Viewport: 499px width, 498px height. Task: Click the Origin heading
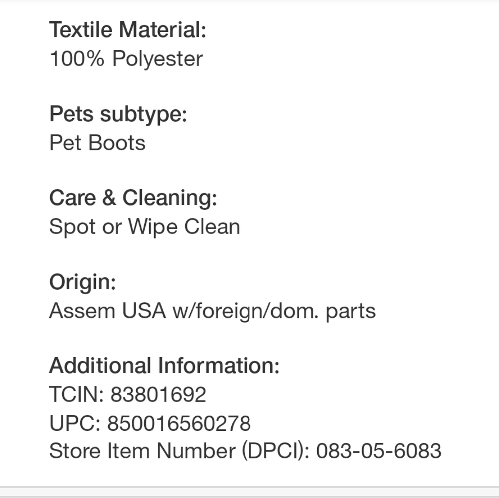[82, 282]
